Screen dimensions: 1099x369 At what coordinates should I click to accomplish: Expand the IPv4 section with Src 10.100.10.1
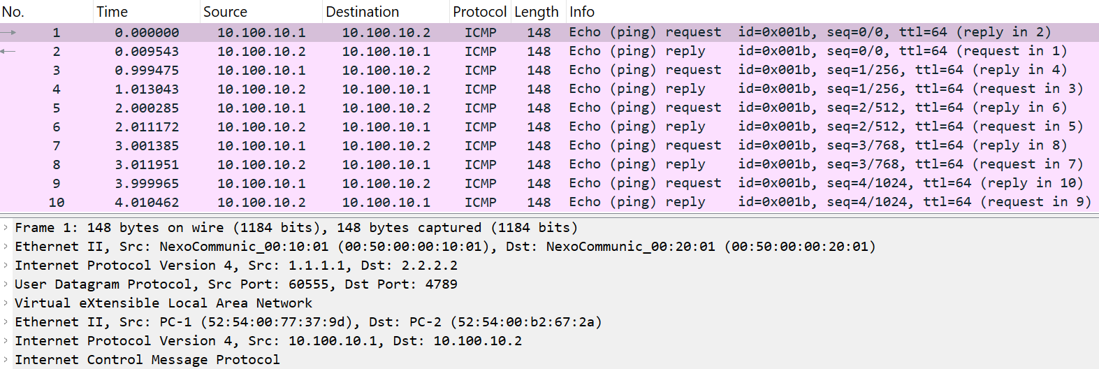click(x=6, y=341)
